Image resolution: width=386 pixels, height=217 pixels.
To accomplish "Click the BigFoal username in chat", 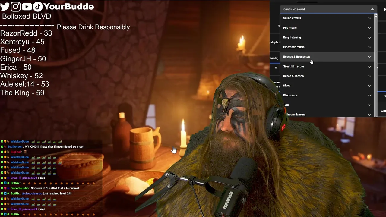I will point(16,152).
